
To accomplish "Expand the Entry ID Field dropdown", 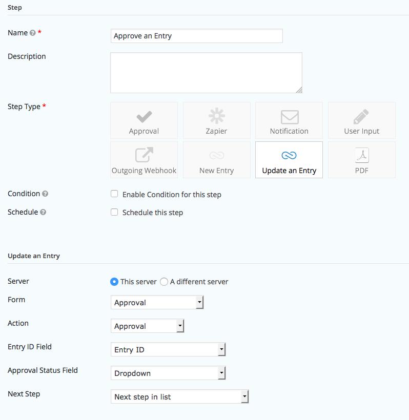I will [x=168, y=350].
